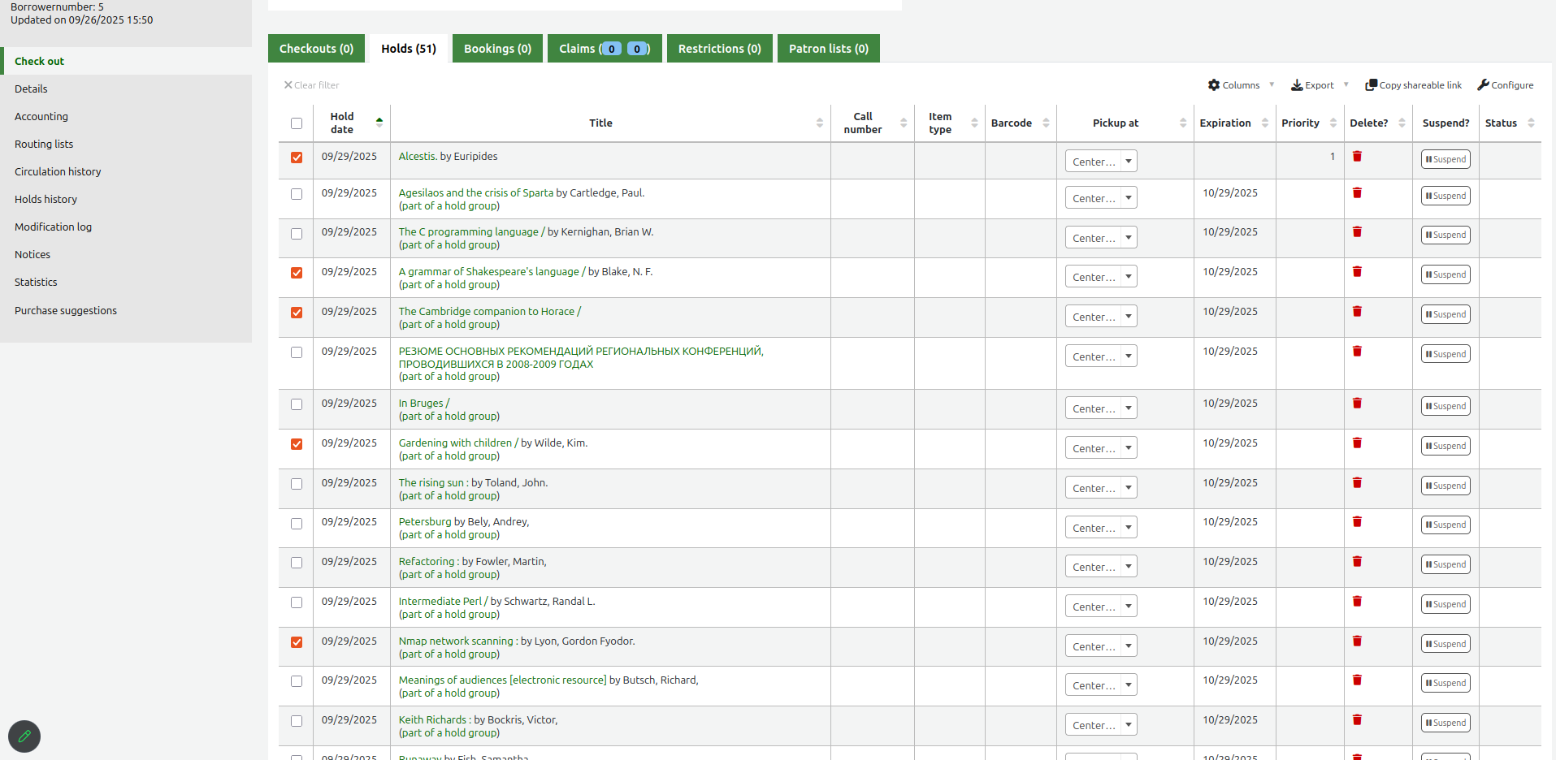Click the Copy shareable link icon
The image size is (1556, 760).
pos(1371,85)
